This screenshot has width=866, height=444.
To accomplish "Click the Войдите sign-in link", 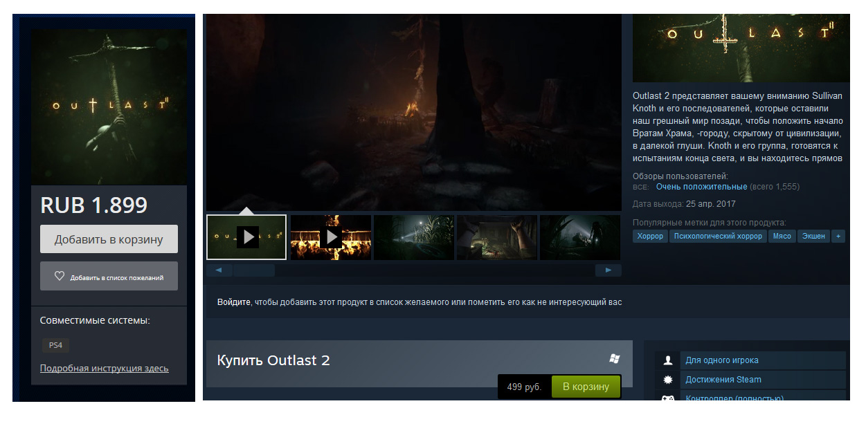I will point(233,302).
